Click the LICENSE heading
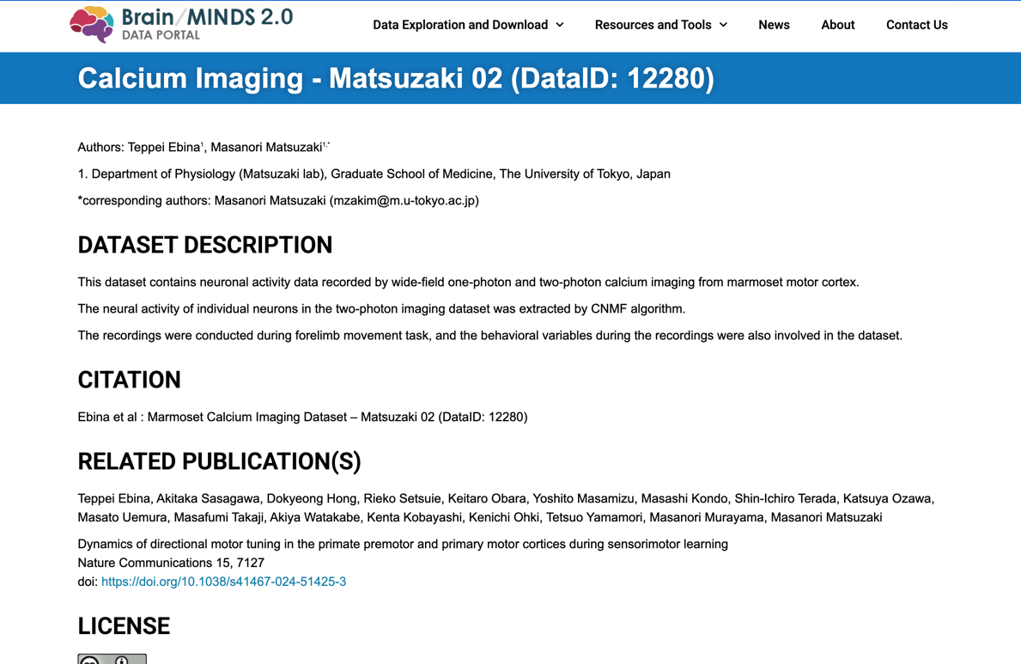1021x664 pixels. tap(124, 626)
